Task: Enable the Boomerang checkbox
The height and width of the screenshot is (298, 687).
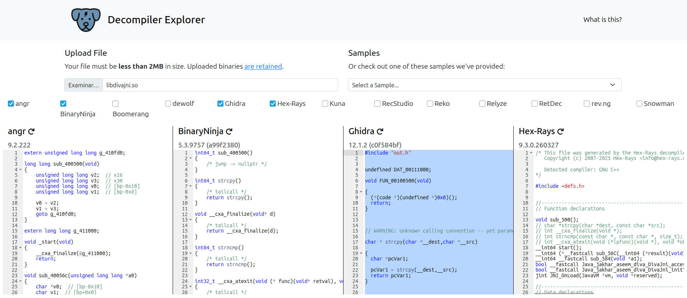Action: (115, 104)
